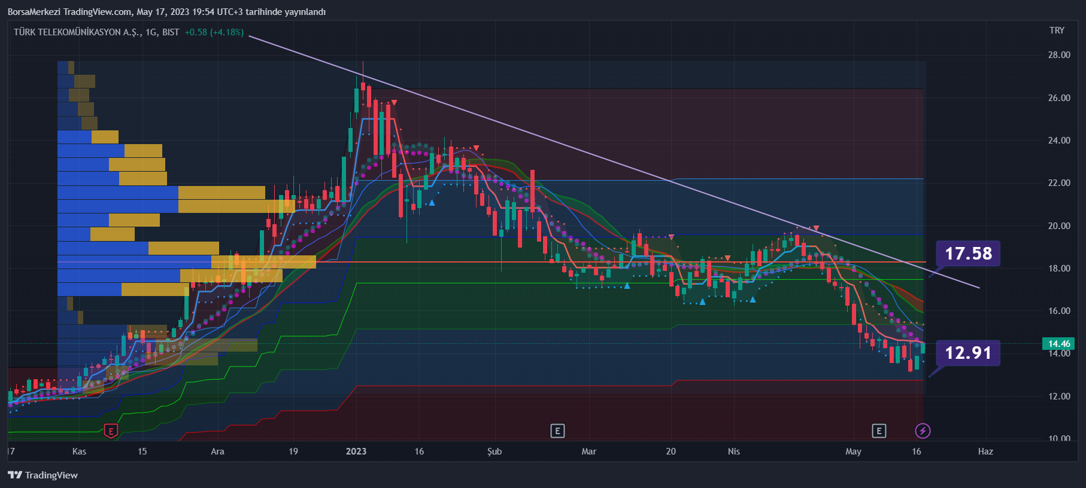Click the 2023 label on time axis
Screen dimensions: 1086x488
(x=356, y=452)
